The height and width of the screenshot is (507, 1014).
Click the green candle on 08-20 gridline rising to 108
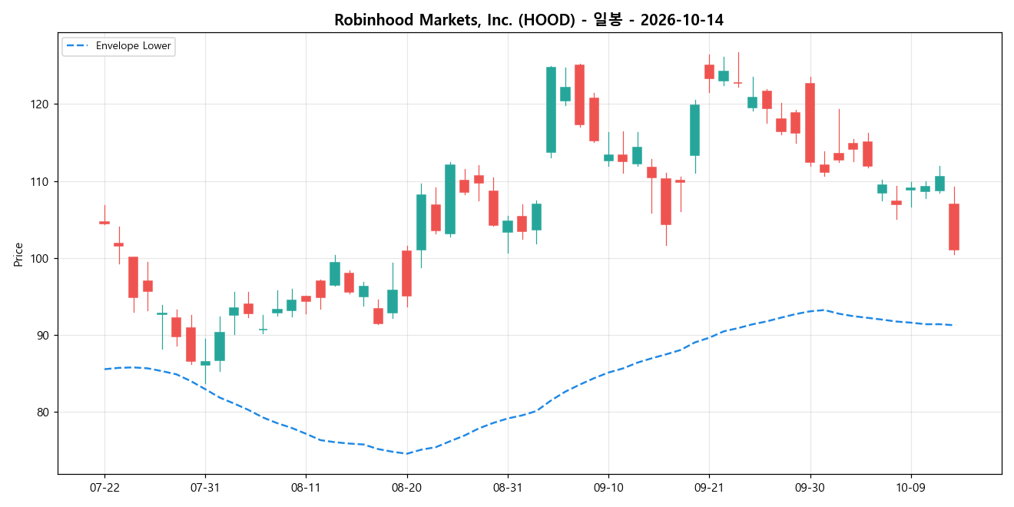421,222
